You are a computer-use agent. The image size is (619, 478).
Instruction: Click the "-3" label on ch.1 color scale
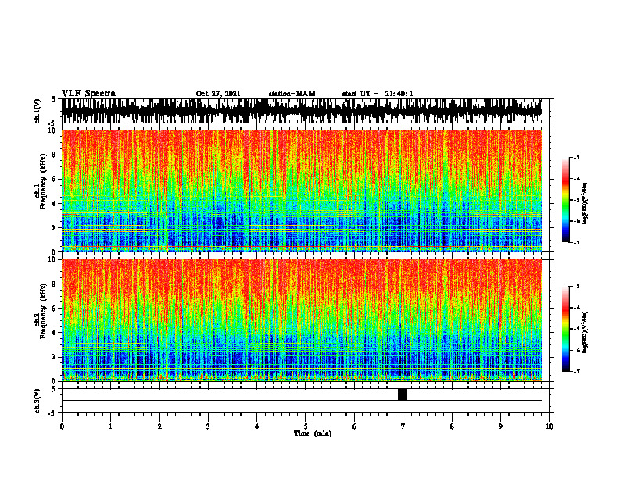(577, 157)
